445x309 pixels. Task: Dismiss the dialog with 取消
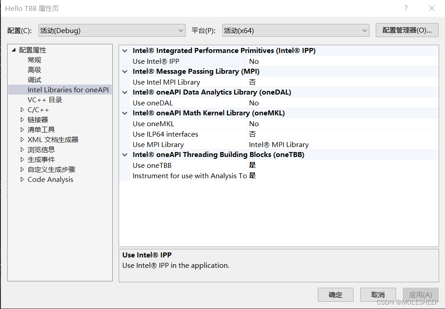click(378, 295)
